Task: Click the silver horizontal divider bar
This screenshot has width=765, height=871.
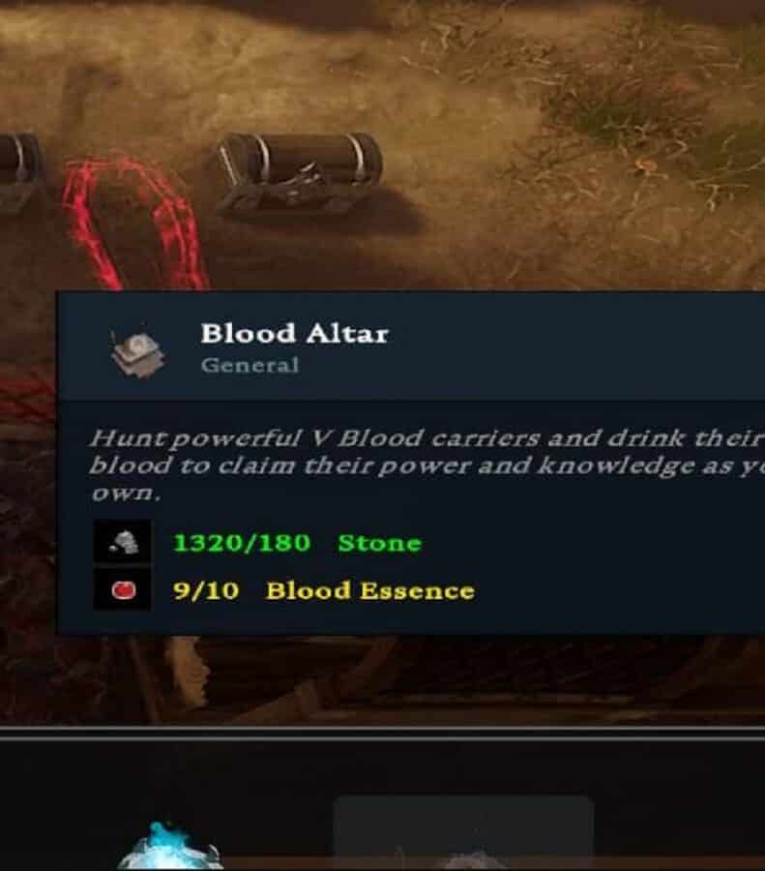Action: click(383, 733)
